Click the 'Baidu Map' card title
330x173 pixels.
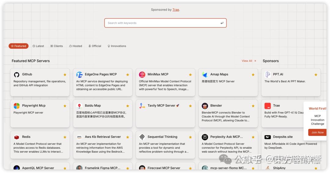coord(93,106)
